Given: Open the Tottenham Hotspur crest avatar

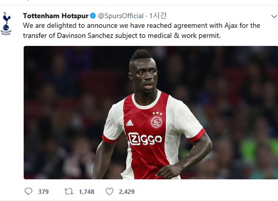Looking at the screenshot, I should coord(7,24).
